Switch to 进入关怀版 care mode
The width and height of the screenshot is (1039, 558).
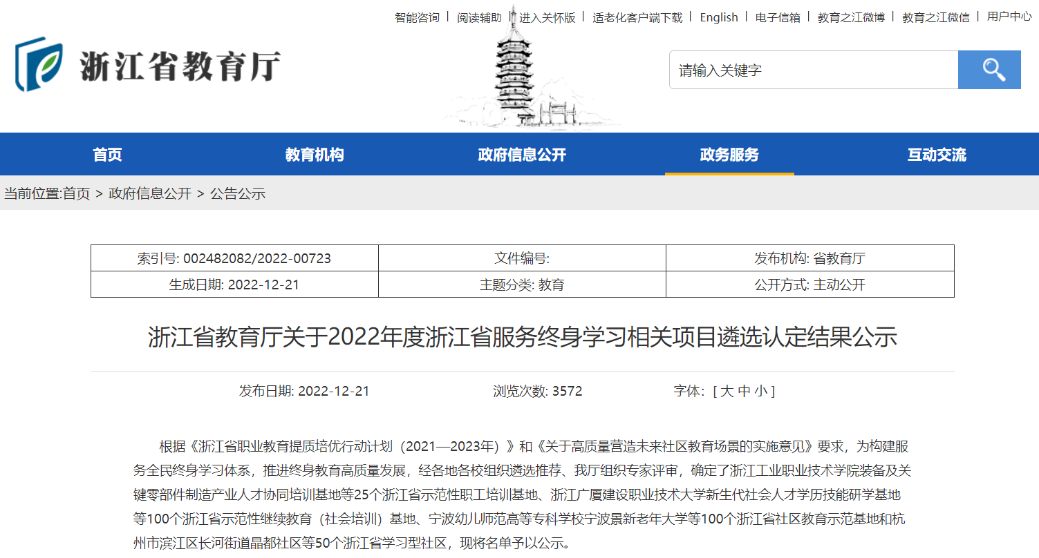coord(547,17)
